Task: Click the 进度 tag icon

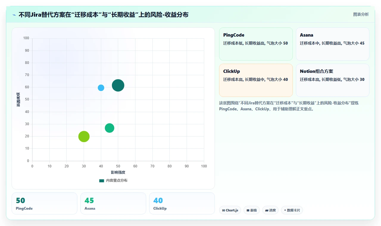Action: 267,210
